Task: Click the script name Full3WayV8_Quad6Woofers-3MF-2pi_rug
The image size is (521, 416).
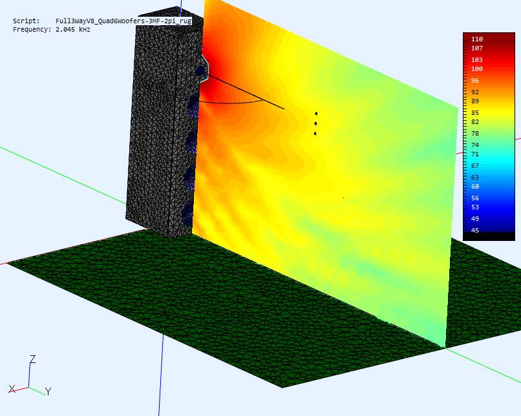Action: tap(123, 21)
